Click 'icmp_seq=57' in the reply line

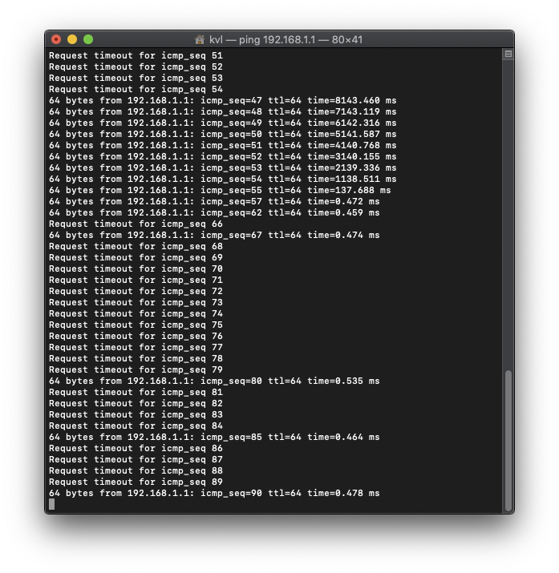pyautogui.click(x=231, y=201)
